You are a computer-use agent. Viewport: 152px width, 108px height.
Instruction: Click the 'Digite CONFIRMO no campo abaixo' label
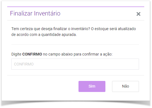click(x=62, y=54)
